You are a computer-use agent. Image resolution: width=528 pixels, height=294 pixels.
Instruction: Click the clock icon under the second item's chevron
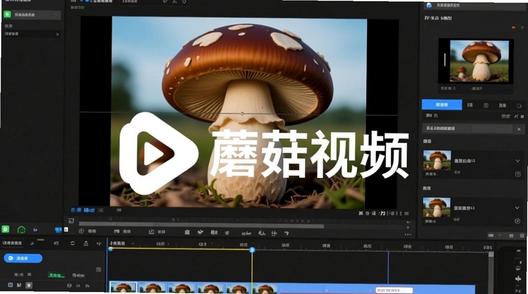coord(517,221)
